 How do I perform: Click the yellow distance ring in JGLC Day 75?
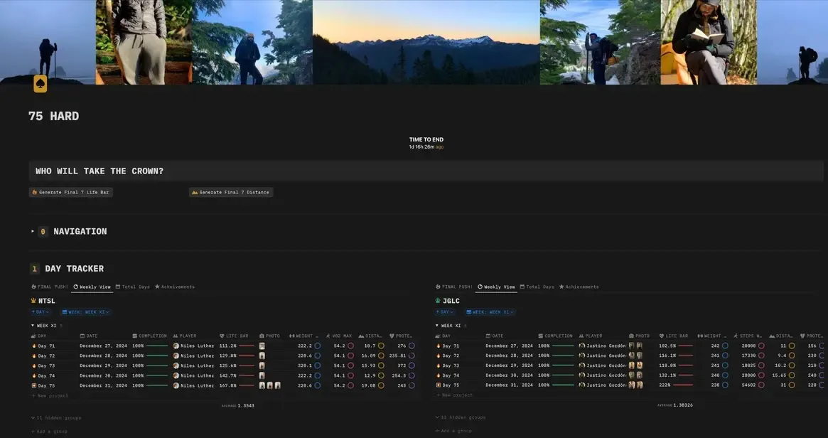pyautogui.click(x=792, y=385)
